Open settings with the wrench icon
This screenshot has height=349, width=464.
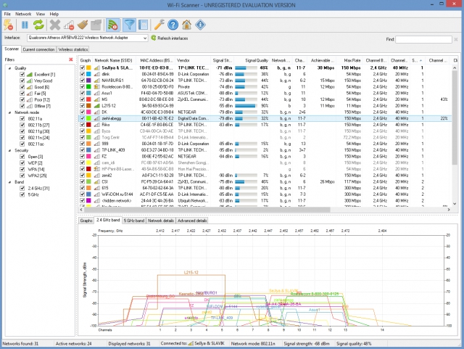pyautogui.click(x=159, y=25)
